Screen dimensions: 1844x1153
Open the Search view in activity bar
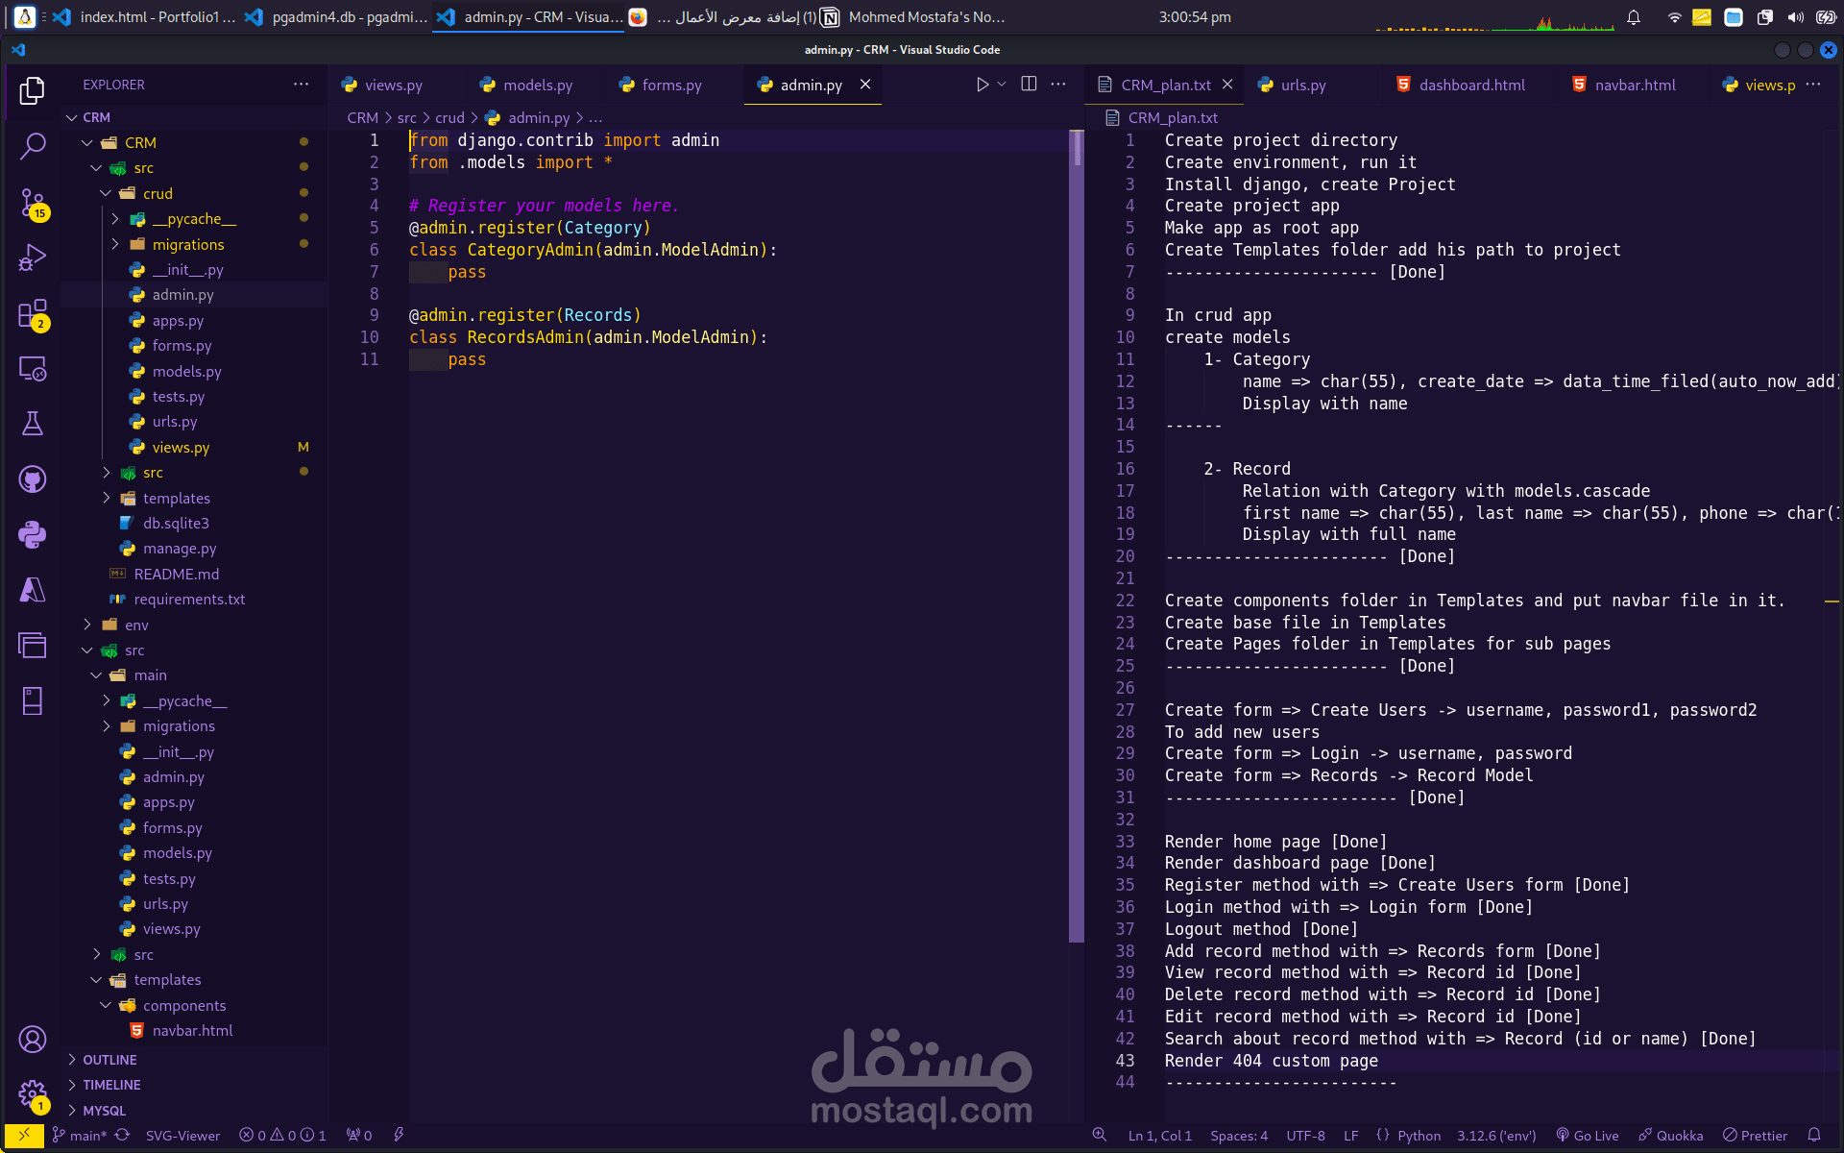33,146
